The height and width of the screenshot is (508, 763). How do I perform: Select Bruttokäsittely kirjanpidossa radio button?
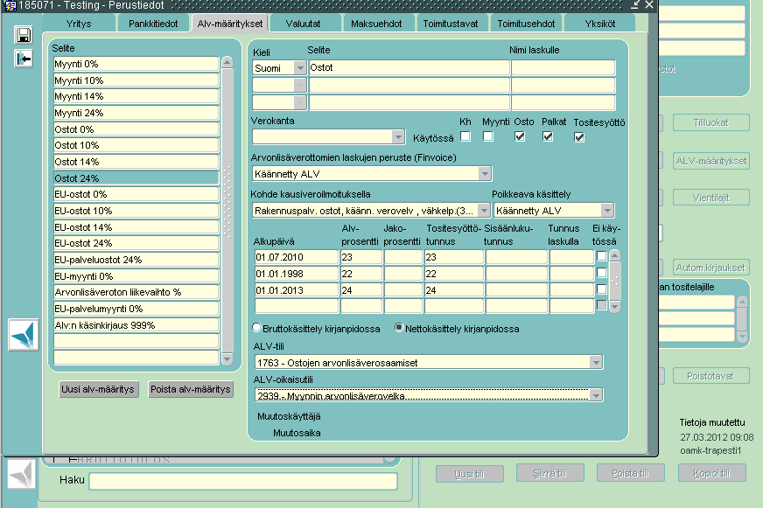click(x=257, y=328)
